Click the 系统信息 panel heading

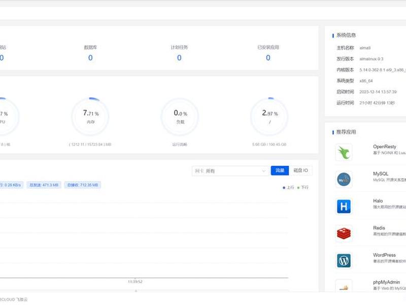(346, 35)
